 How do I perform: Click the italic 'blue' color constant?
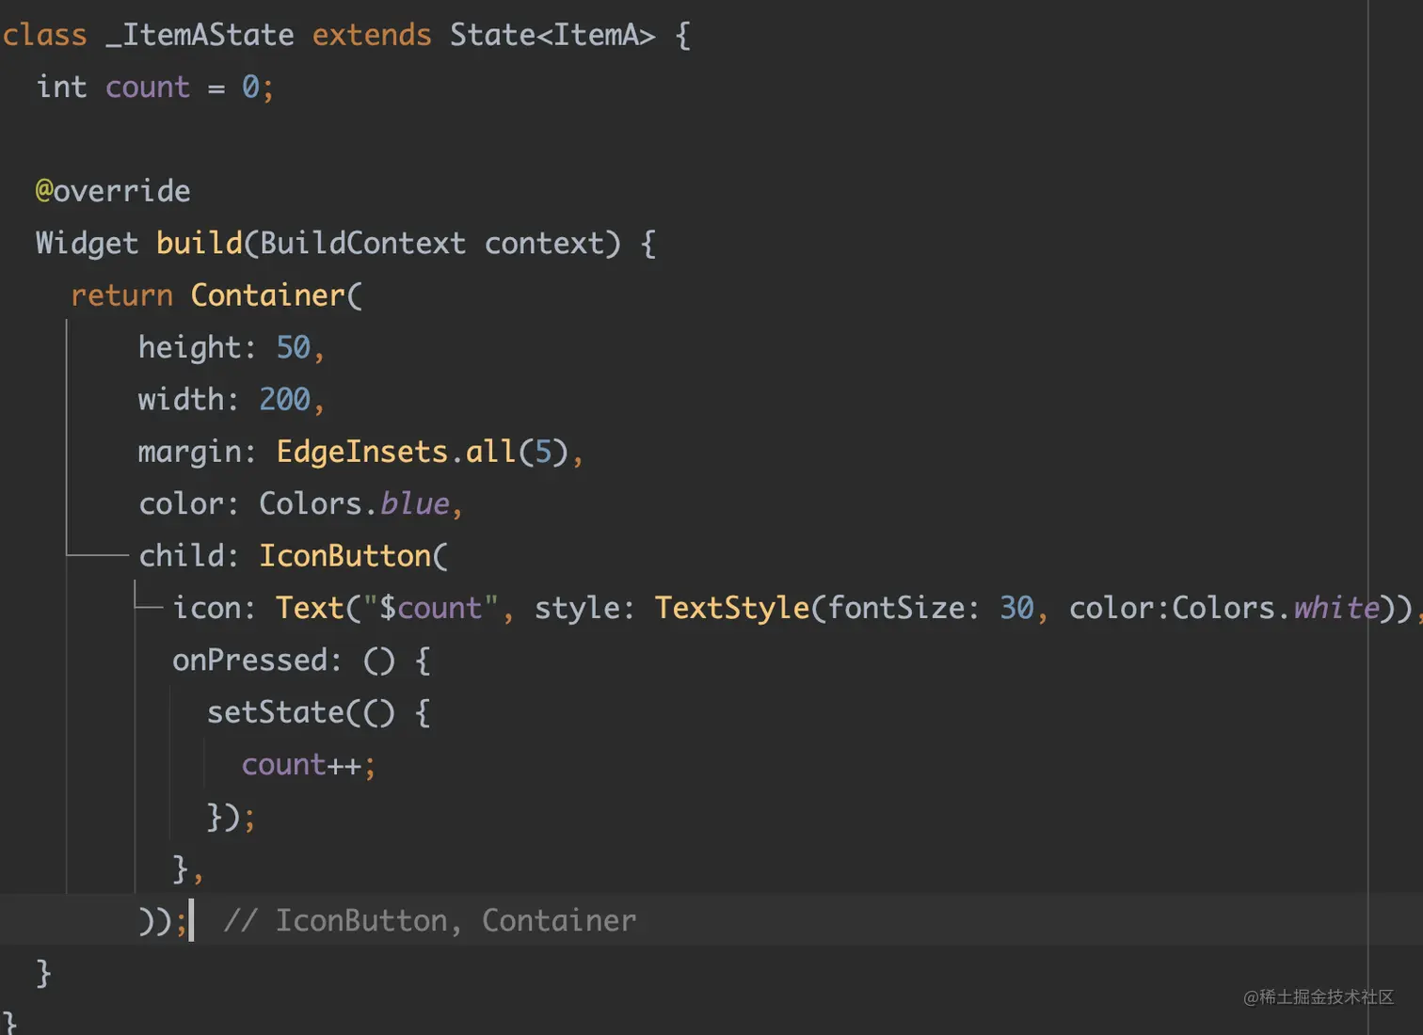point(415,503)
